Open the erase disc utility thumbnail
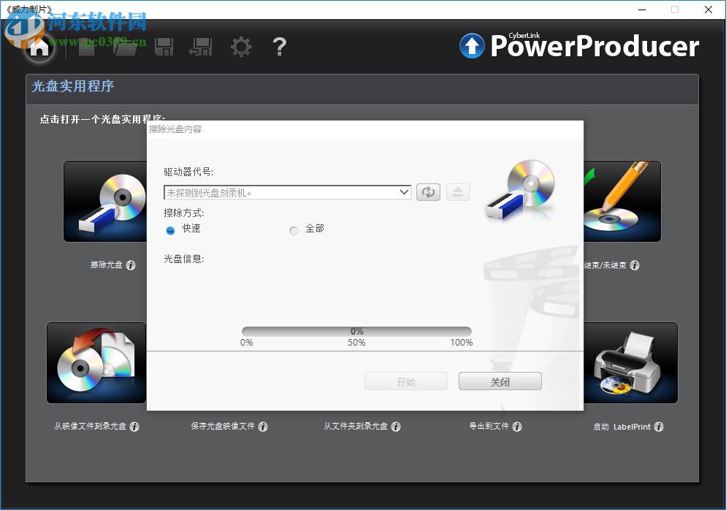The height and width of the screenshot is (510, 726). coord(105,202)
